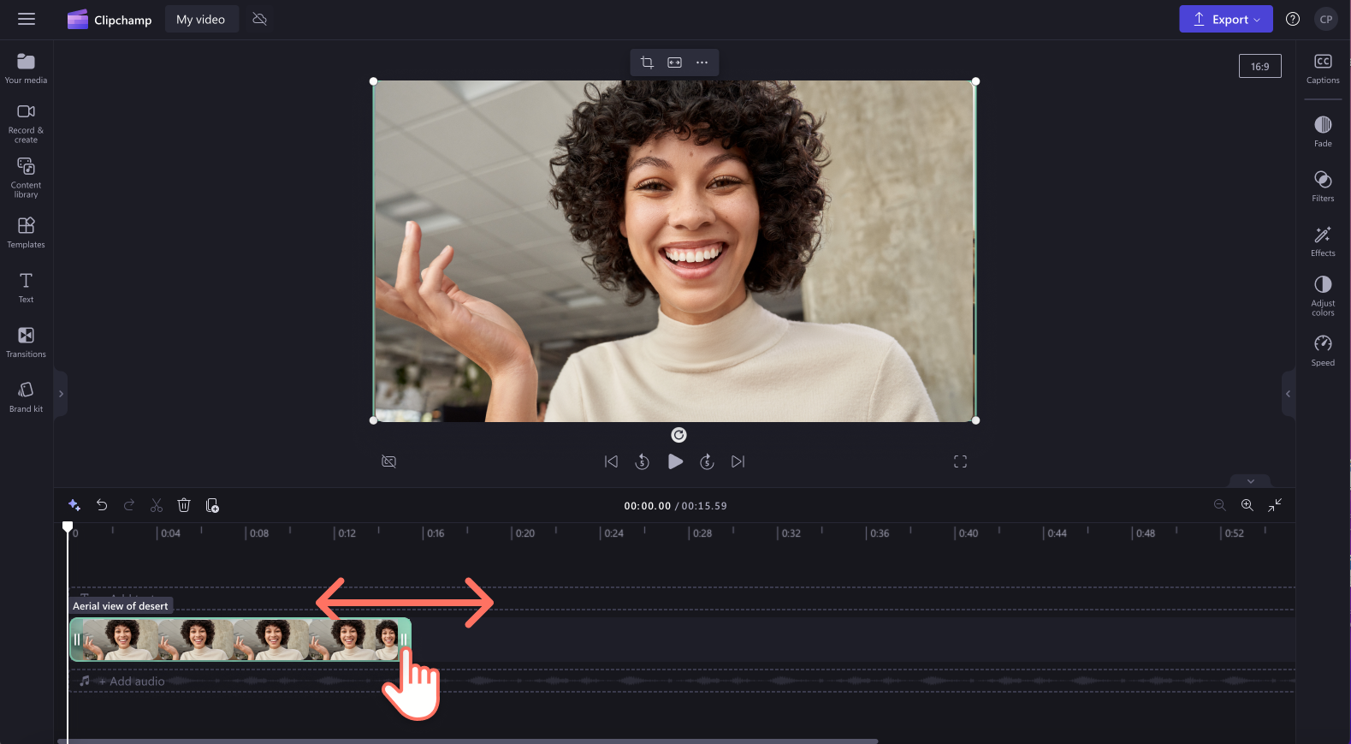Click the 0:40 mark on timeline ruler
The image size is (1351, 744).
coord(968,533)
